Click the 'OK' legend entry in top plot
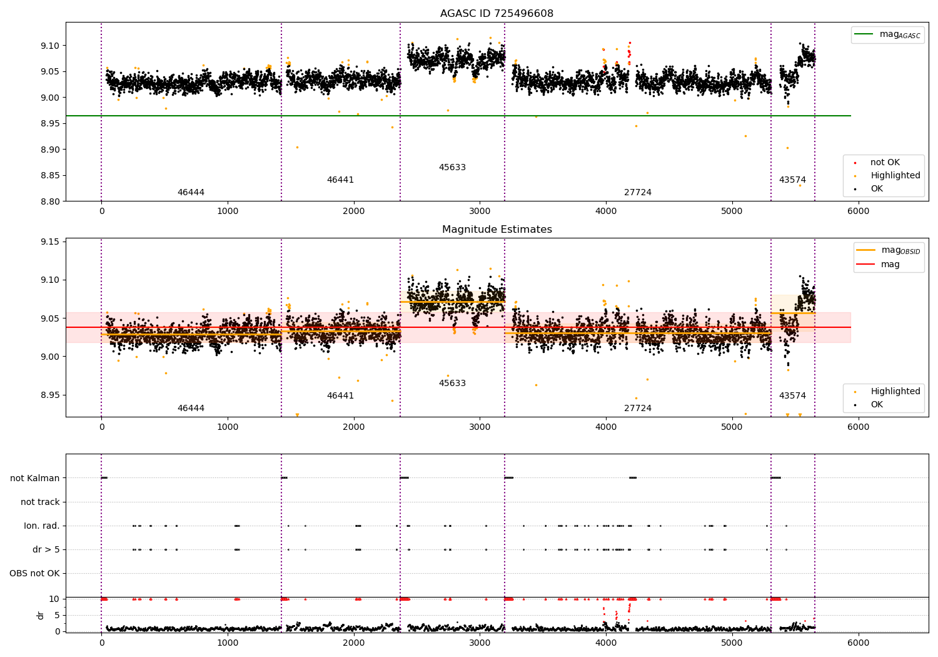This screenshot has width=938, height=657. [877, 189]
